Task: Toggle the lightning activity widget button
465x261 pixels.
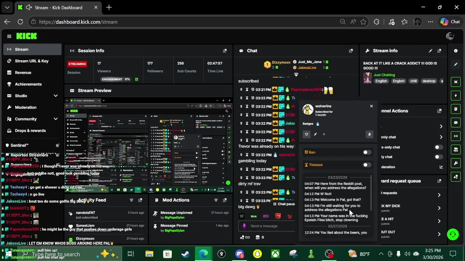Action: [x=456, y=96]
